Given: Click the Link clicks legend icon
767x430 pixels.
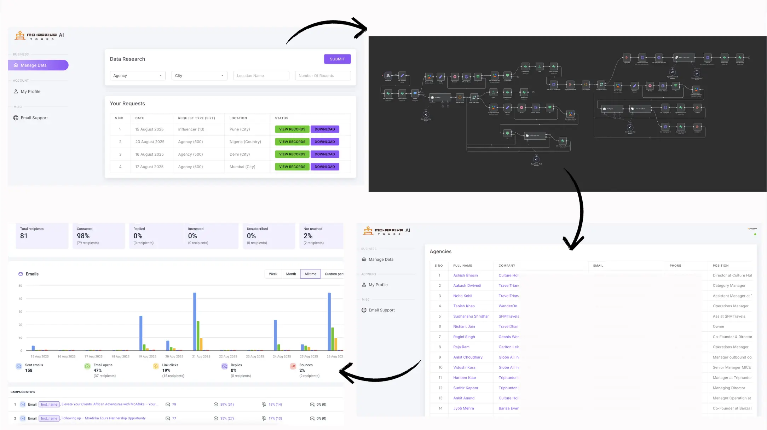Looking at the screenshot, I should coord(156,366).
